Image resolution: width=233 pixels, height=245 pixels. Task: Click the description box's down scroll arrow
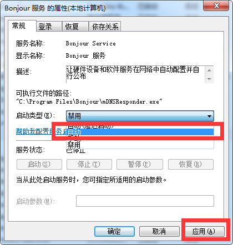coord(209,79)
